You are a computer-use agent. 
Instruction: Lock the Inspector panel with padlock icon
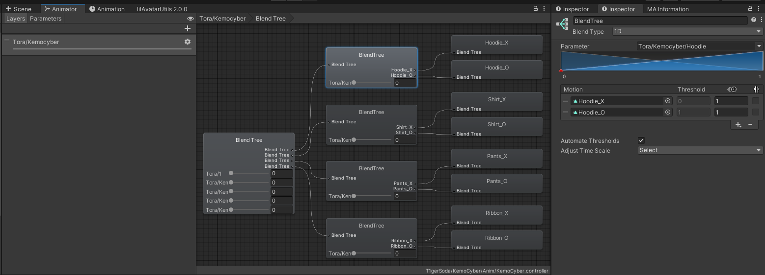(750, 9)
